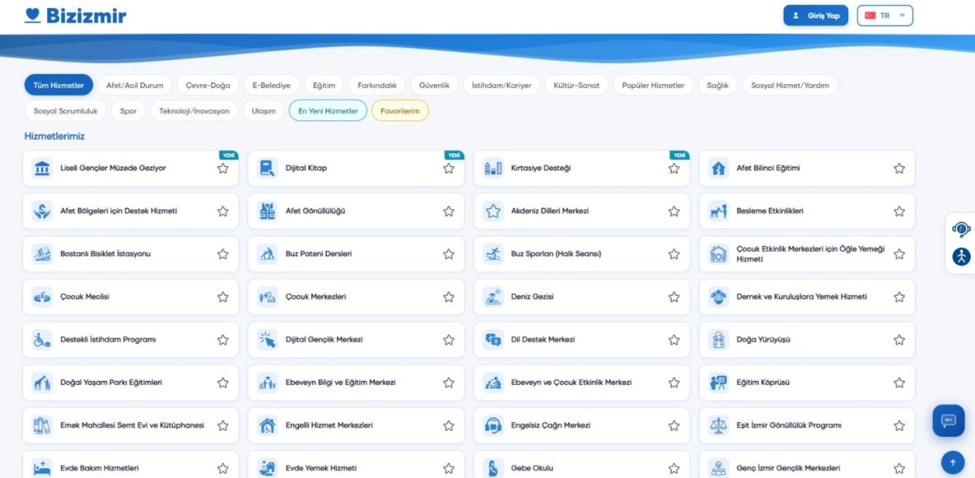This screenshot has height=478, width=975.
Task: Click the Dijital Gençlik Merkezi cursor icon
Action: click(268, 340)
